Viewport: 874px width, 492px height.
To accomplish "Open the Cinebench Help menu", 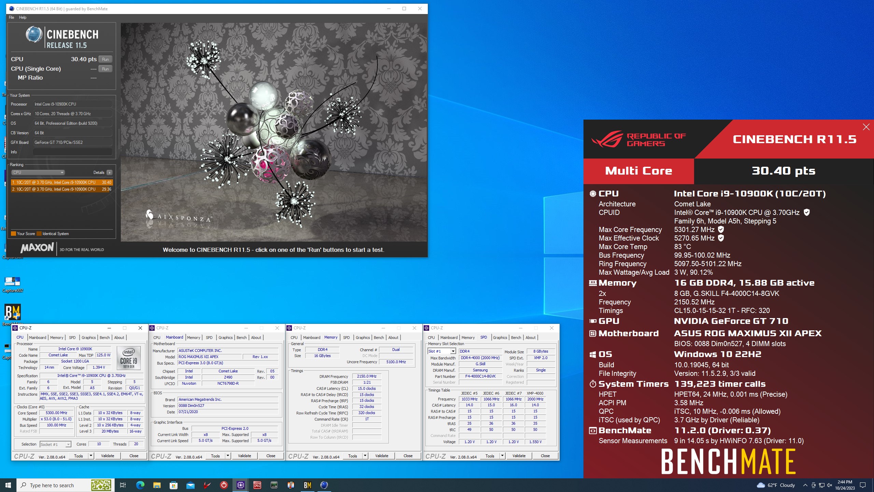I will 23,17.
